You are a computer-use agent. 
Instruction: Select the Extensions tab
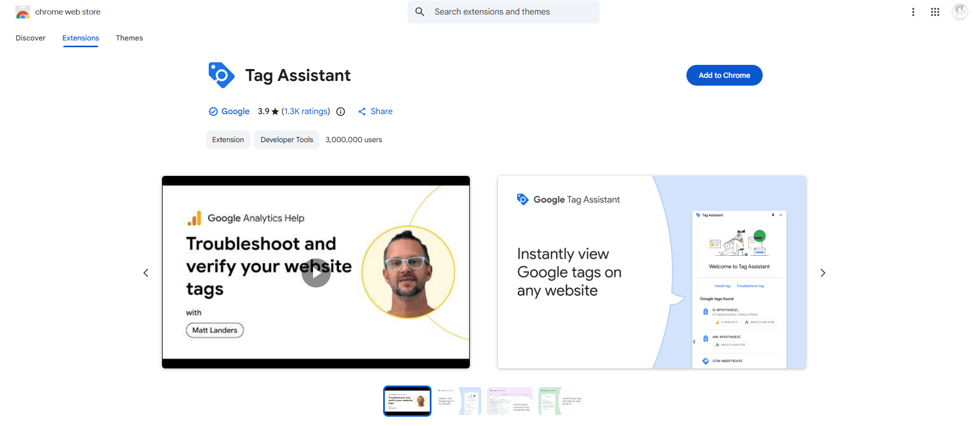[80, 38]
